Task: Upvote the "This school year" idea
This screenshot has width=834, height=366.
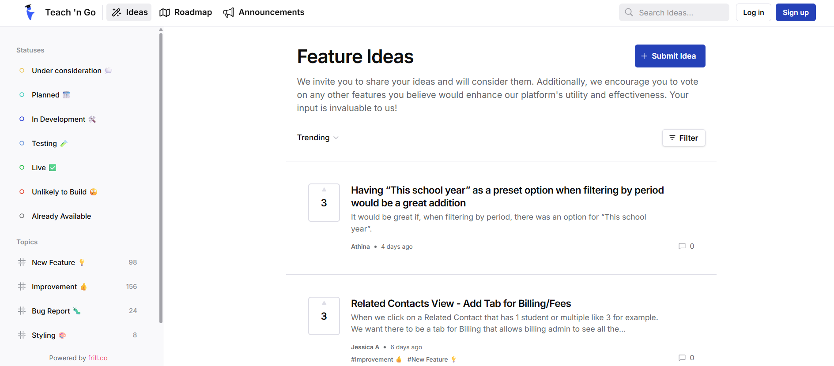Action: pos(324,202)
